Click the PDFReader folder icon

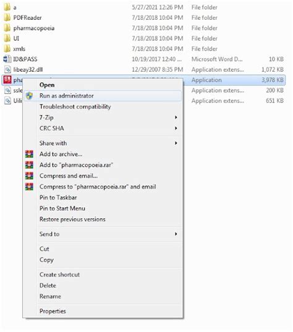pos(7,17)
